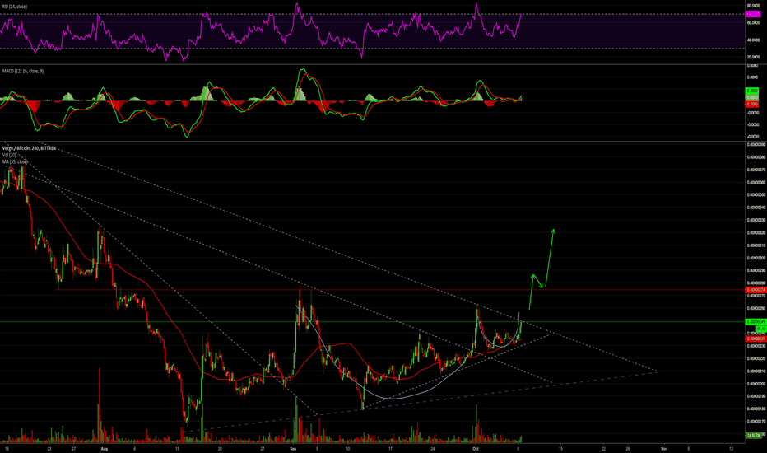The height and width of the screenshot is (453, 767).
Task: Click the 80.0000 RSI scale value
Action: (753, 6)
